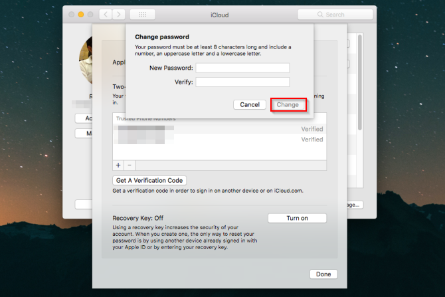This screenshot has height=297, width=445.
Task: Click the New Password input field
Action: (x=242, y=68)
